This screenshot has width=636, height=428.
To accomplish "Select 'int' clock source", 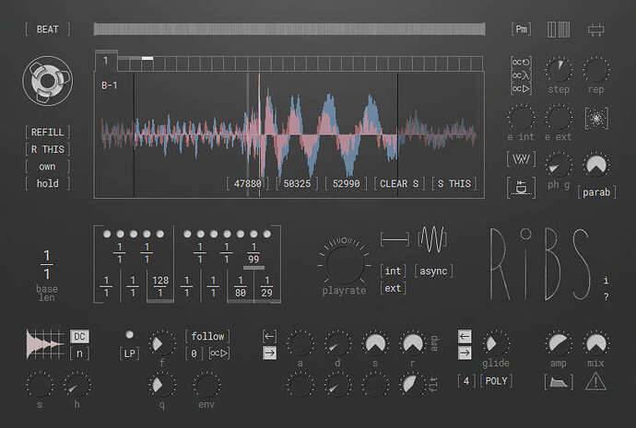I will pyautogui.click(x=393, y=271).
